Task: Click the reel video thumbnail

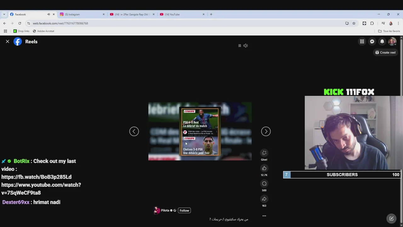Action: [x=200, y=131]
